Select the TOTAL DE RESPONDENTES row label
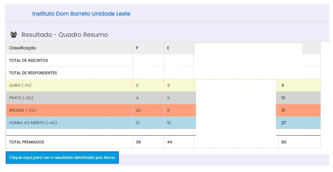Viewport: 333px width, 172px height. (x=33, y=73)
